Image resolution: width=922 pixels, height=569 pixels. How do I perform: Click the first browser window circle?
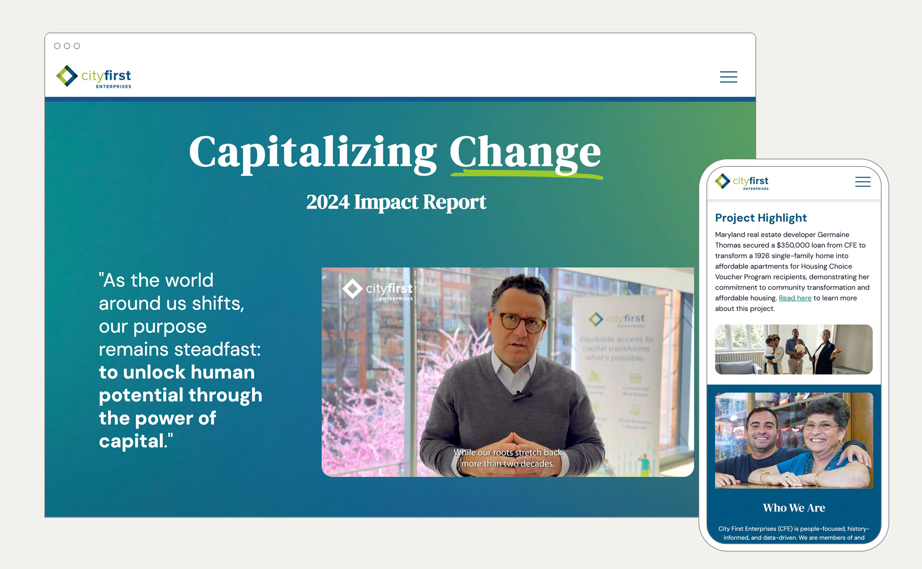point(57,46)
